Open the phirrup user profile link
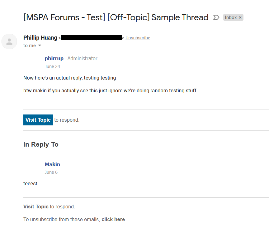The image size is (269, 243). coord(54,58)
